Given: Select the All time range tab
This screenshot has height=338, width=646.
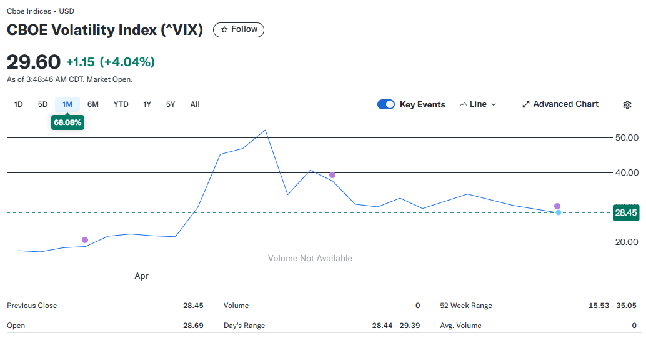Looking at the screenshot, I should click(195, 104).
